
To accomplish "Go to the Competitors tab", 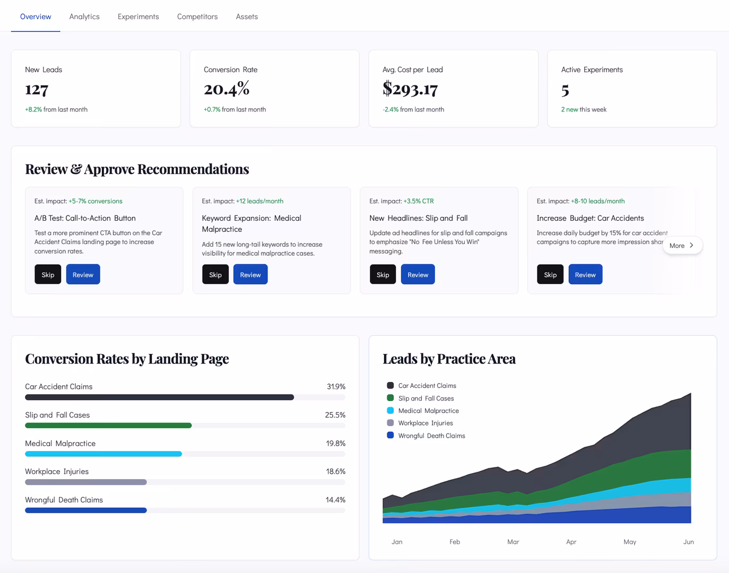I will coord(197,16).
